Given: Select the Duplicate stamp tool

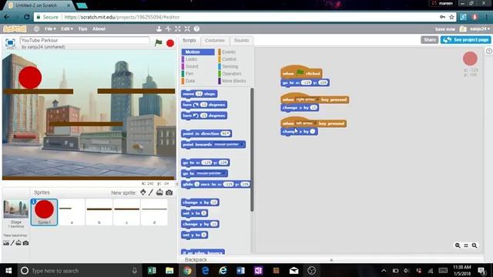Looking at the screenshot, I should click(159, 29).
